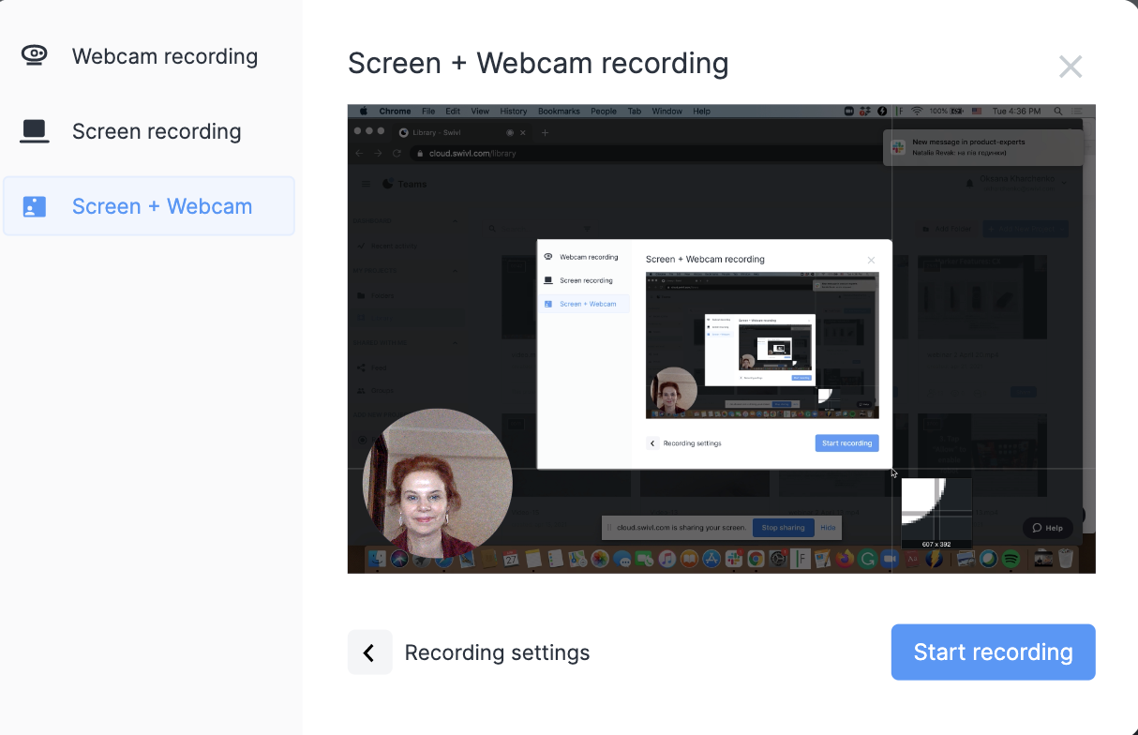The height and width of the screenshot is (735, 1138).
Task: Close the Screen + Webcam recording dialog
Action: point(1070,67)
